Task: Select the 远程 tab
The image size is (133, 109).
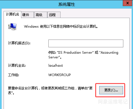Action: [x=54, y=15]
